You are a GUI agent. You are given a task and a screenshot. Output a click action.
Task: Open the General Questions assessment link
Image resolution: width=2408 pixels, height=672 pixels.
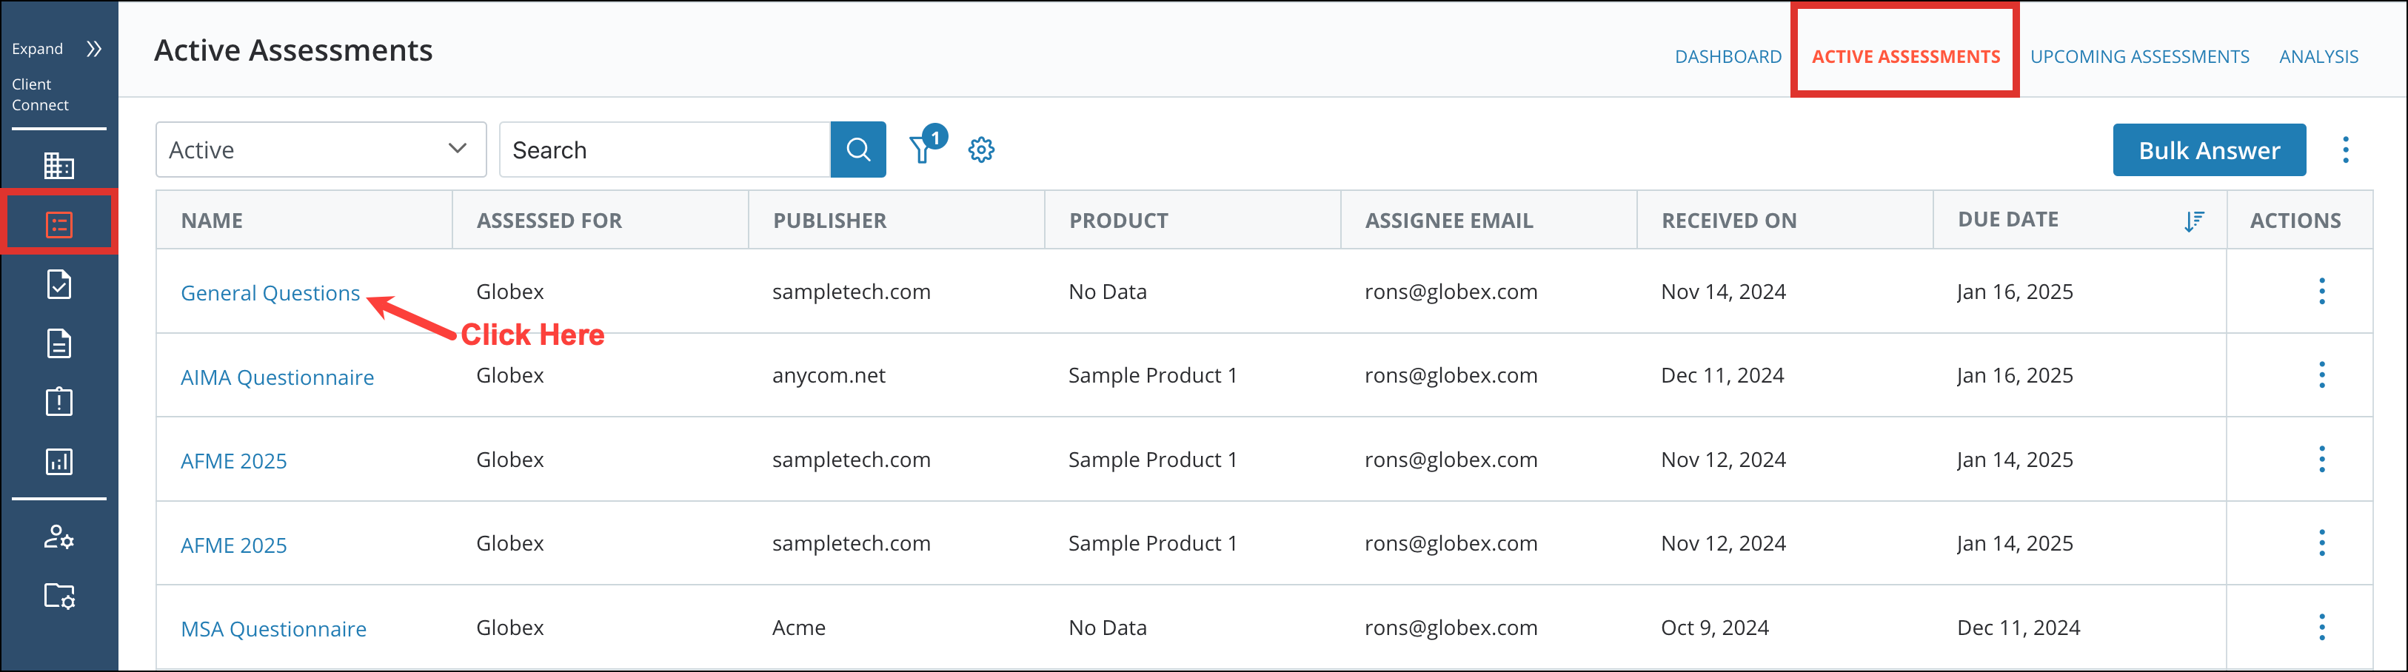click(x=270, y=294)
